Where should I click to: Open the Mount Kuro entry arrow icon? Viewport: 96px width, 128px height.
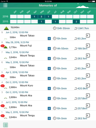click(88, 85)
